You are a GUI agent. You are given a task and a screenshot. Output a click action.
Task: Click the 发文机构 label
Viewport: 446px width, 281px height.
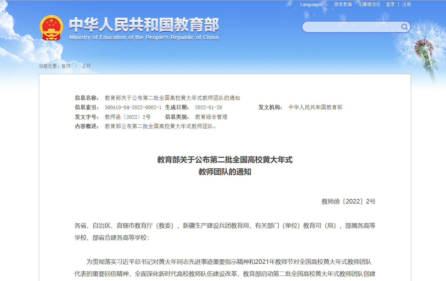point(270,107)
